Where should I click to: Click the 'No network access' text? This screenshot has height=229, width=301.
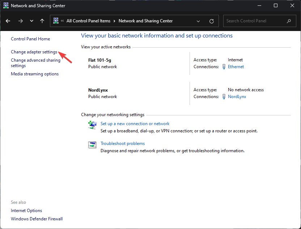point(246,90)
